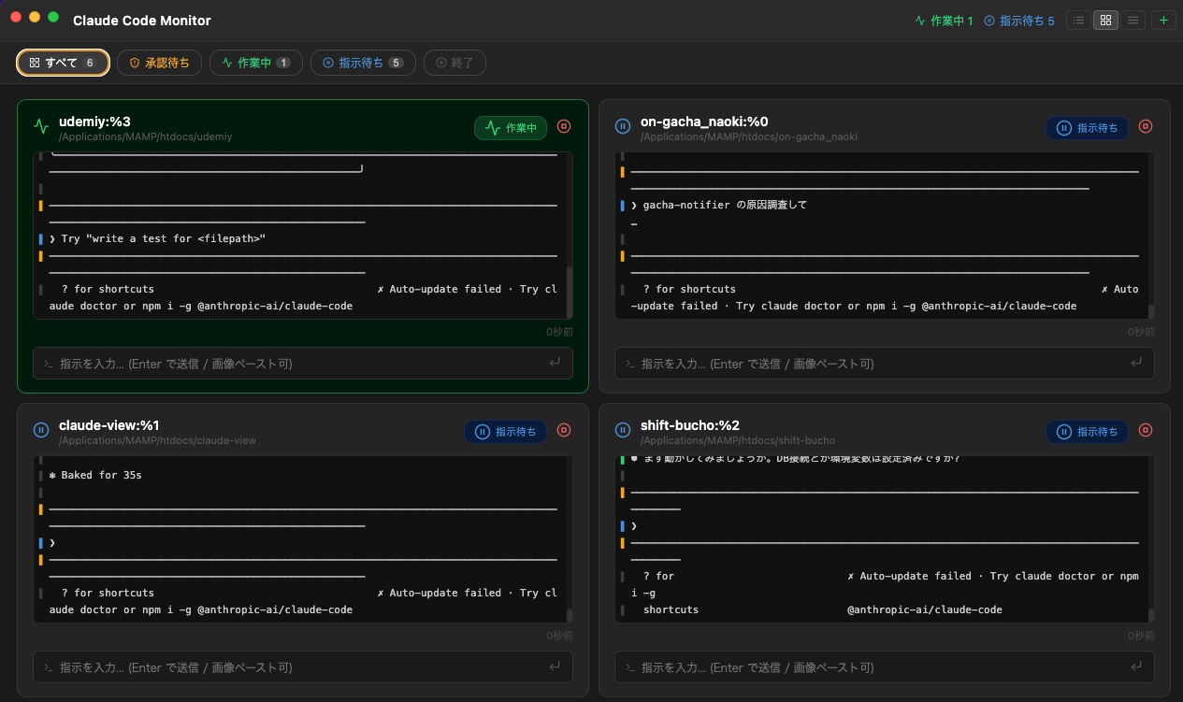Select the grid view layout icon

[1105, 20]
